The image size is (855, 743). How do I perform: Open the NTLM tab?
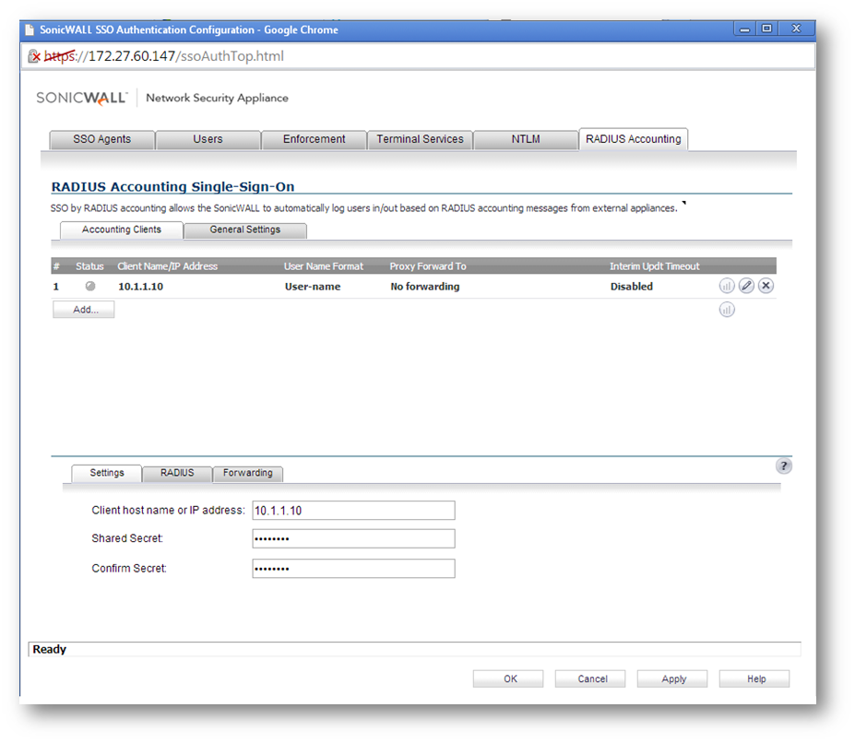526,140
